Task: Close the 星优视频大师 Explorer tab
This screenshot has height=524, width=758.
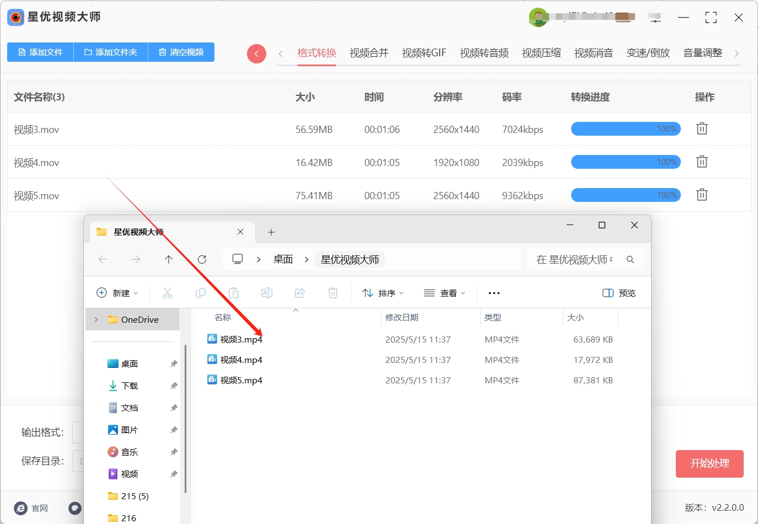Action: tap(240, 232)
